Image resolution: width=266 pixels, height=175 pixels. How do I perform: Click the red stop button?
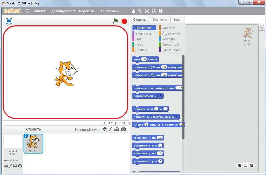point(124,21)
